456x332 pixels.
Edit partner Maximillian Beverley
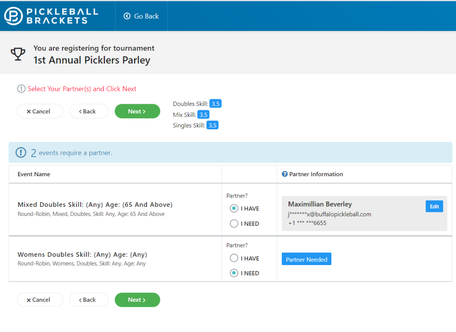[434, 206]
